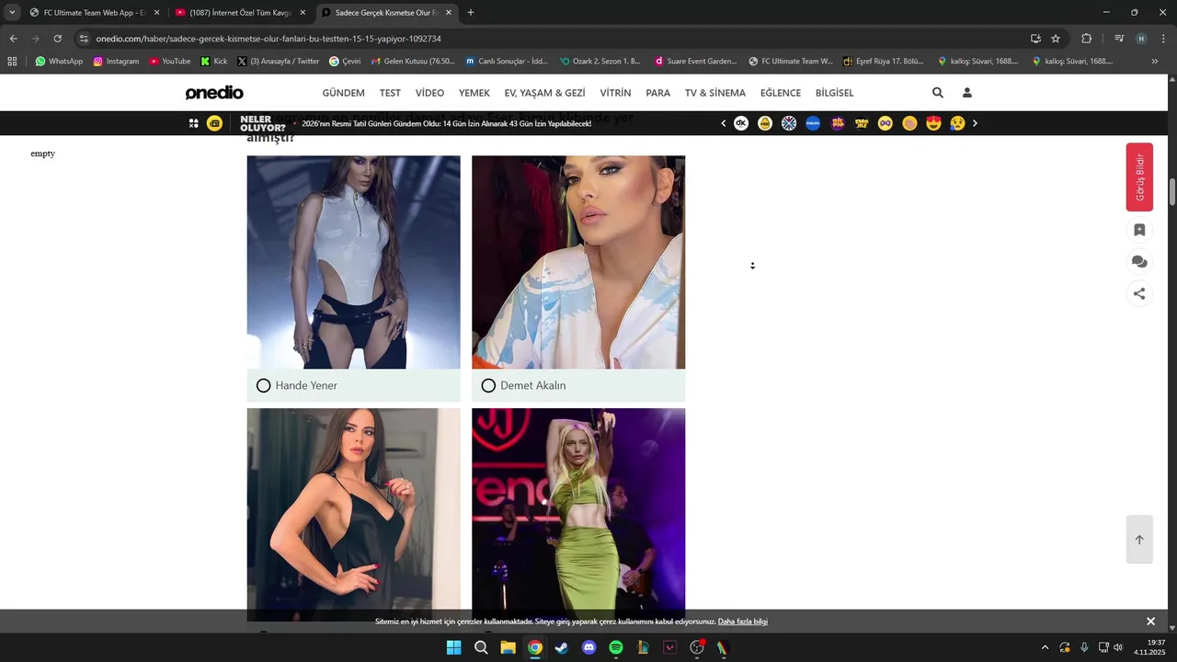Go to next emoji category with the right chevron

point(975,123)
